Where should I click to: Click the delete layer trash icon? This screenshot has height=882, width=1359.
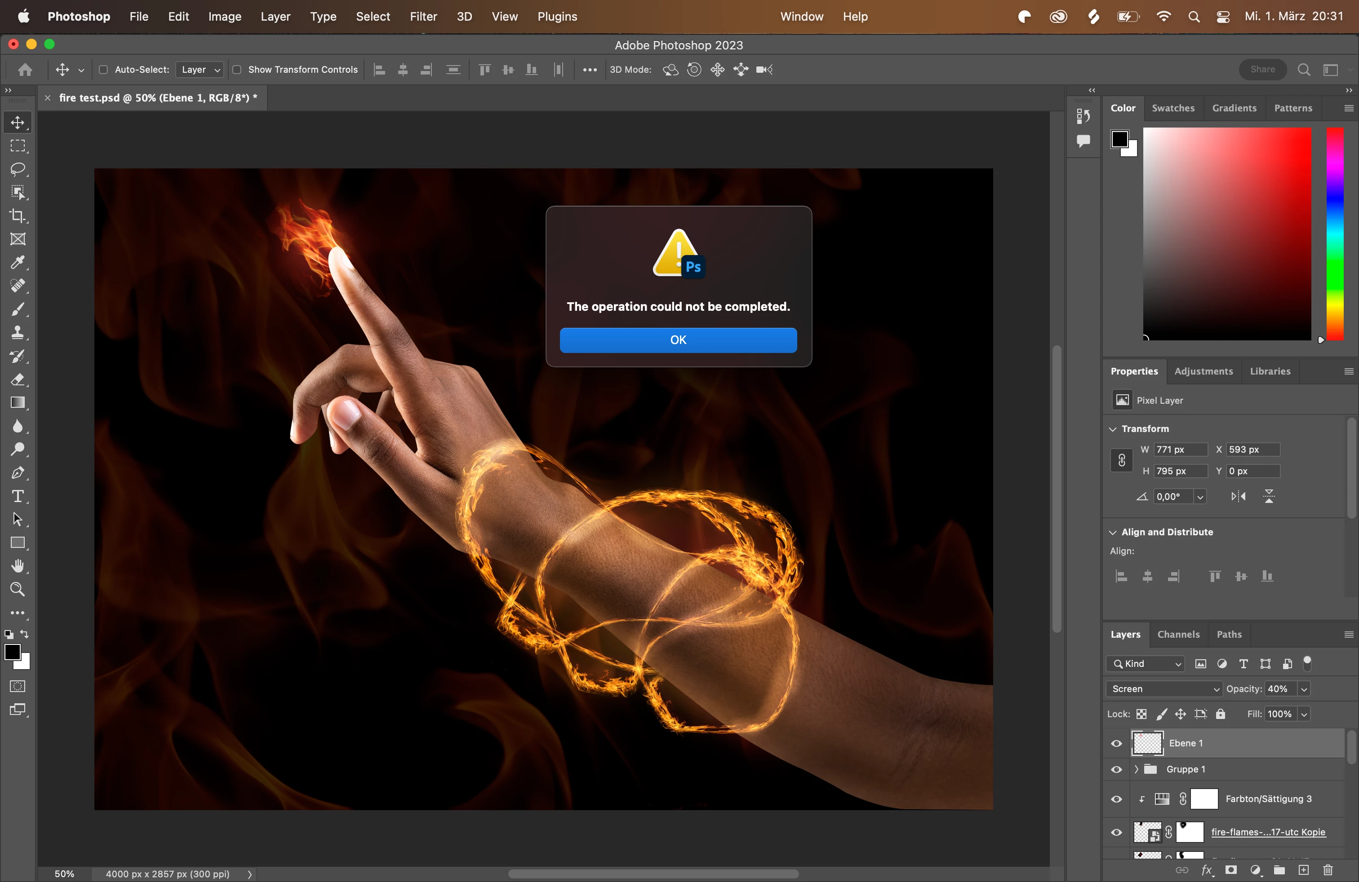click(1328, 870)
